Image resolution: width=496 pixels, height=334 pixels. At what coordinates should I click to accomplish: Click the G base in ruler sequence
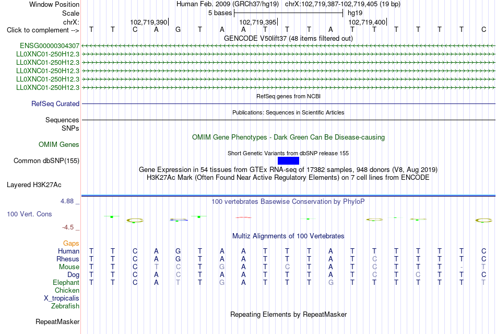point(178,30)
